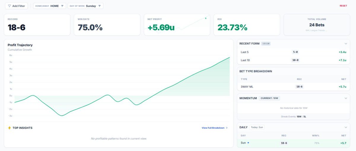Collapse the Recent Form panel chevron
The height and width of the screenshot is (151, 356).
(x=346, y=44)
